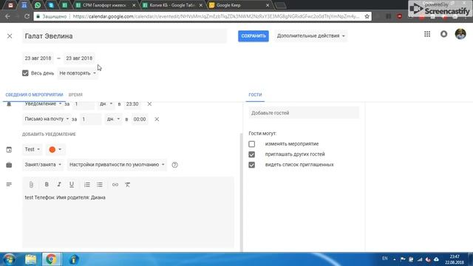Switch to WhatsApp browser tab
473x266 pixels.
click(x=38, y=5)
